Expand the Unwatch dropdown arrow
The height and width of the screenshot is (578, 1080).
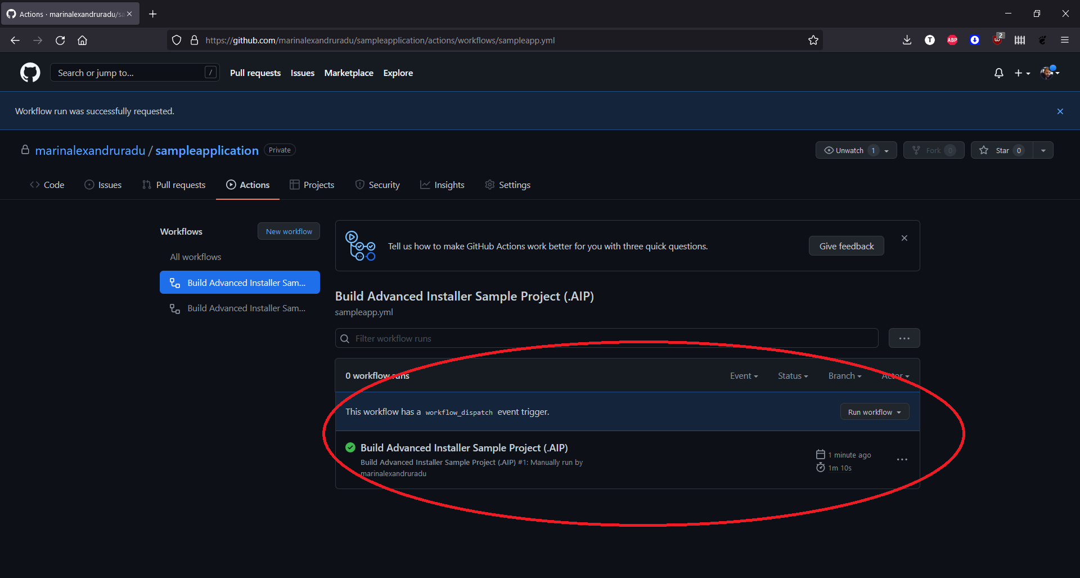coord(886,150)
